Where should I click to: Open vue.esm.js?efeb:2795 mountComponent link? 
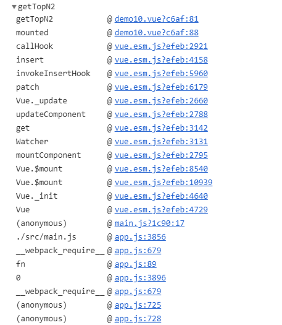pyautogui.click(x=161, y=155)
